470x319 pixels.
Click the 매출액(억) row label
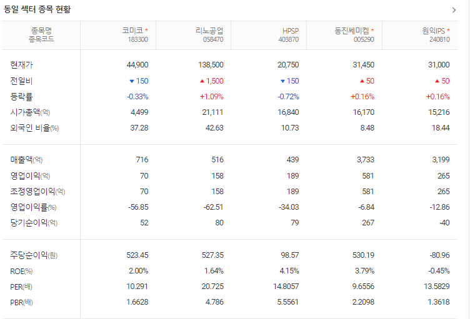pyautogui.click(x=26, y=160)
